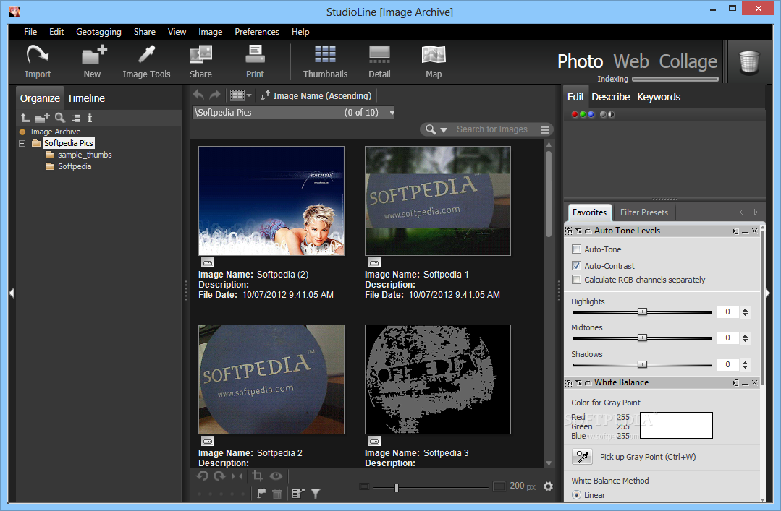The image size is (781, 511).
Task: Toggle White Balance filter active icon
Action: coord(569,382)
